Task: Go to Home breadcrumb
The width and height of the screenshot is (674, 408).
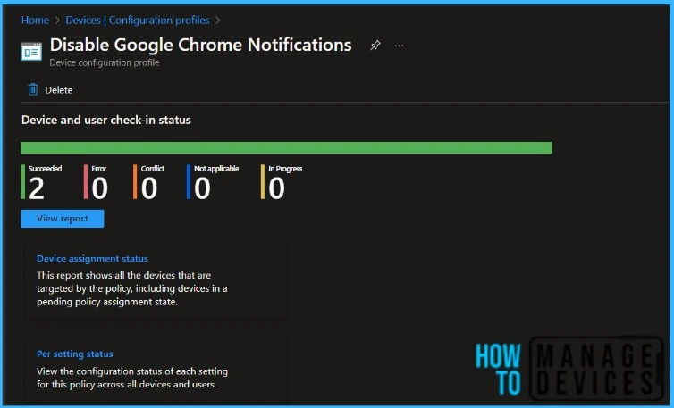Action: tap(35, 21)
